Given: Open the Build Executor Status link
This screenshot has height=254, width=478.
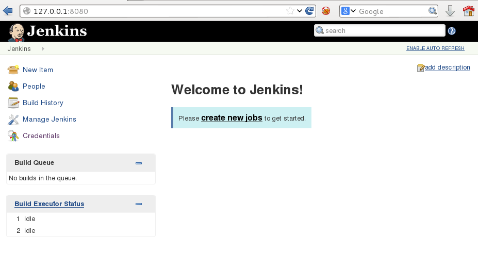Looking at the screenshot, I should (x=50, y=204).
